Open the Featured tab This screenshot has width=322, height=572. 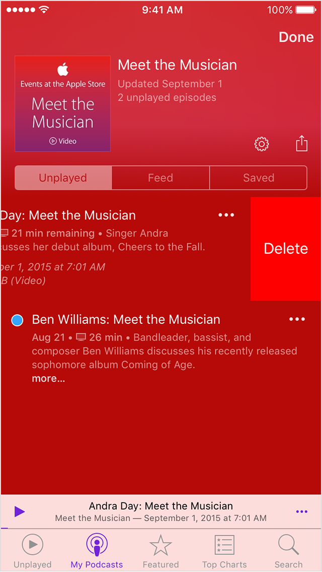point(160,551)
